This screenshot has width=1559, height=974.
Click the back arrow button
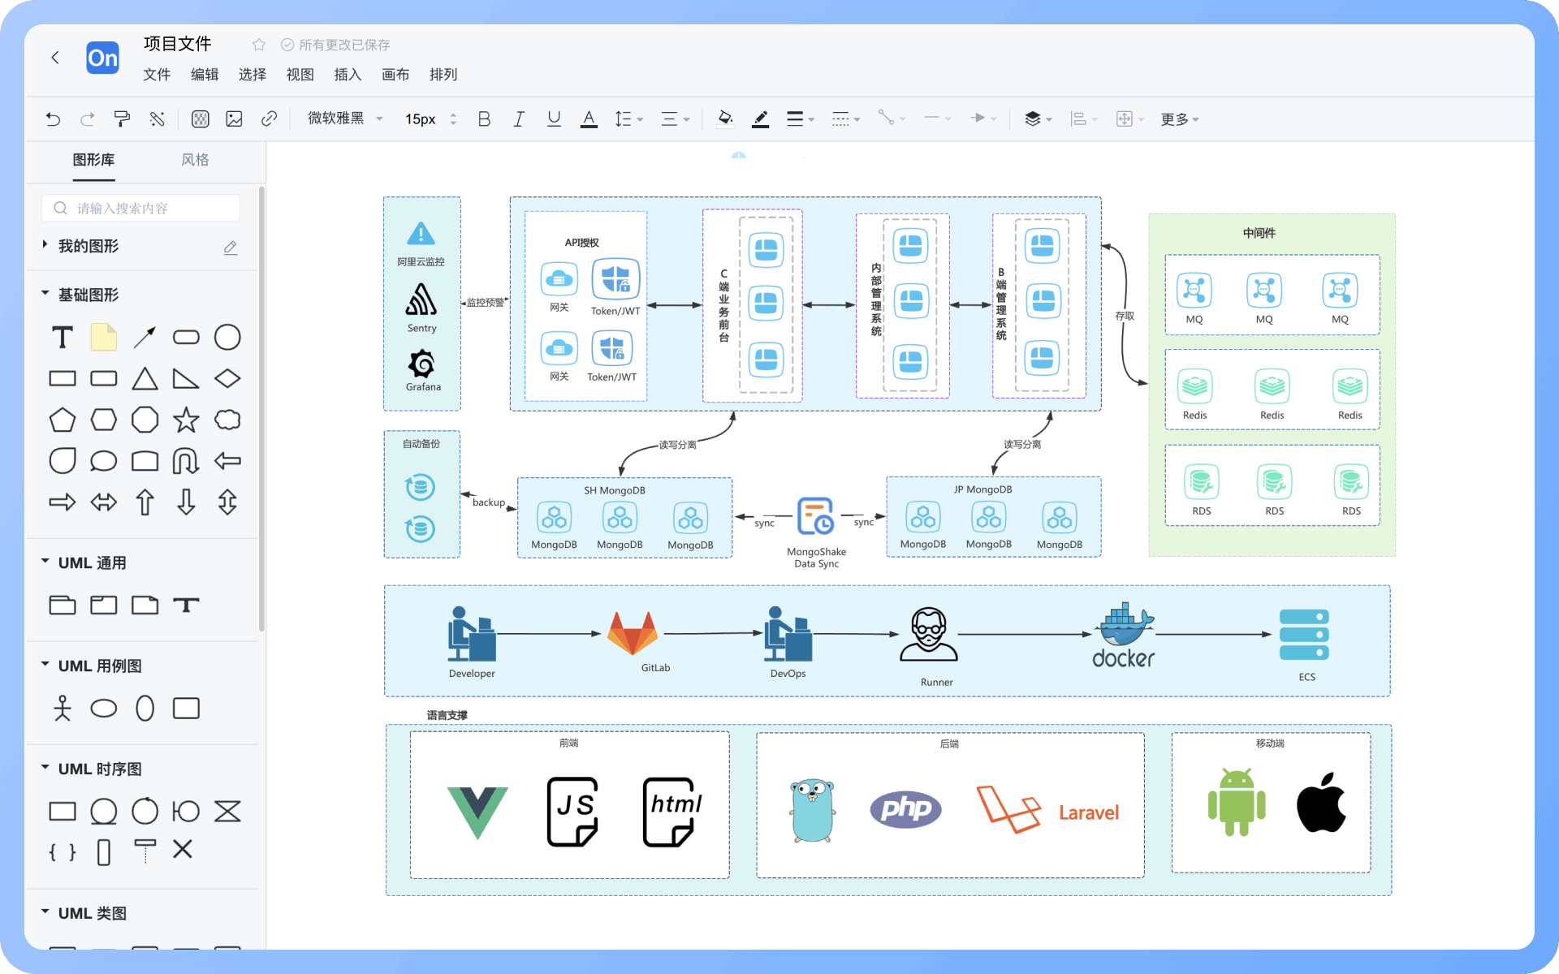tap(55, 58)
